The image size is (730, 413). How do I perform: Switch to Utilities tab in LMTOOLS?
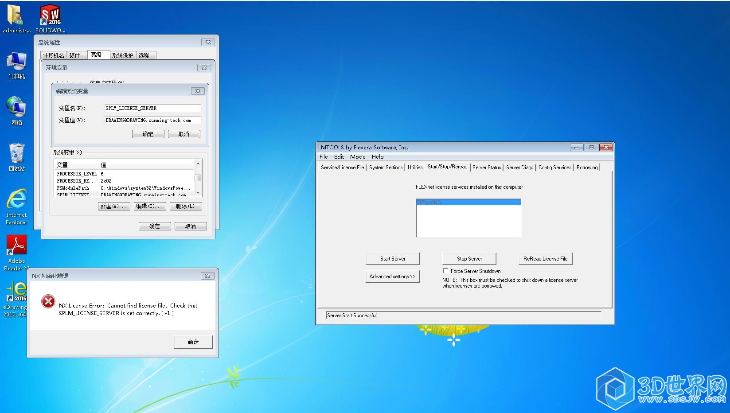click(x=415, y=168)
